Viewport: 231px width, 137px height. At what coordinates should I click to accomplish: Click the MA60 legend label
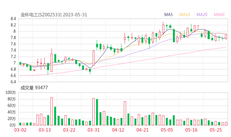[219, 15]
